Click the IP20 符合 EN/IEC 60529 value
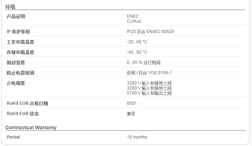The height and width of the screenshot is (146, 252). pyautogui.click(x=150, y=32)
